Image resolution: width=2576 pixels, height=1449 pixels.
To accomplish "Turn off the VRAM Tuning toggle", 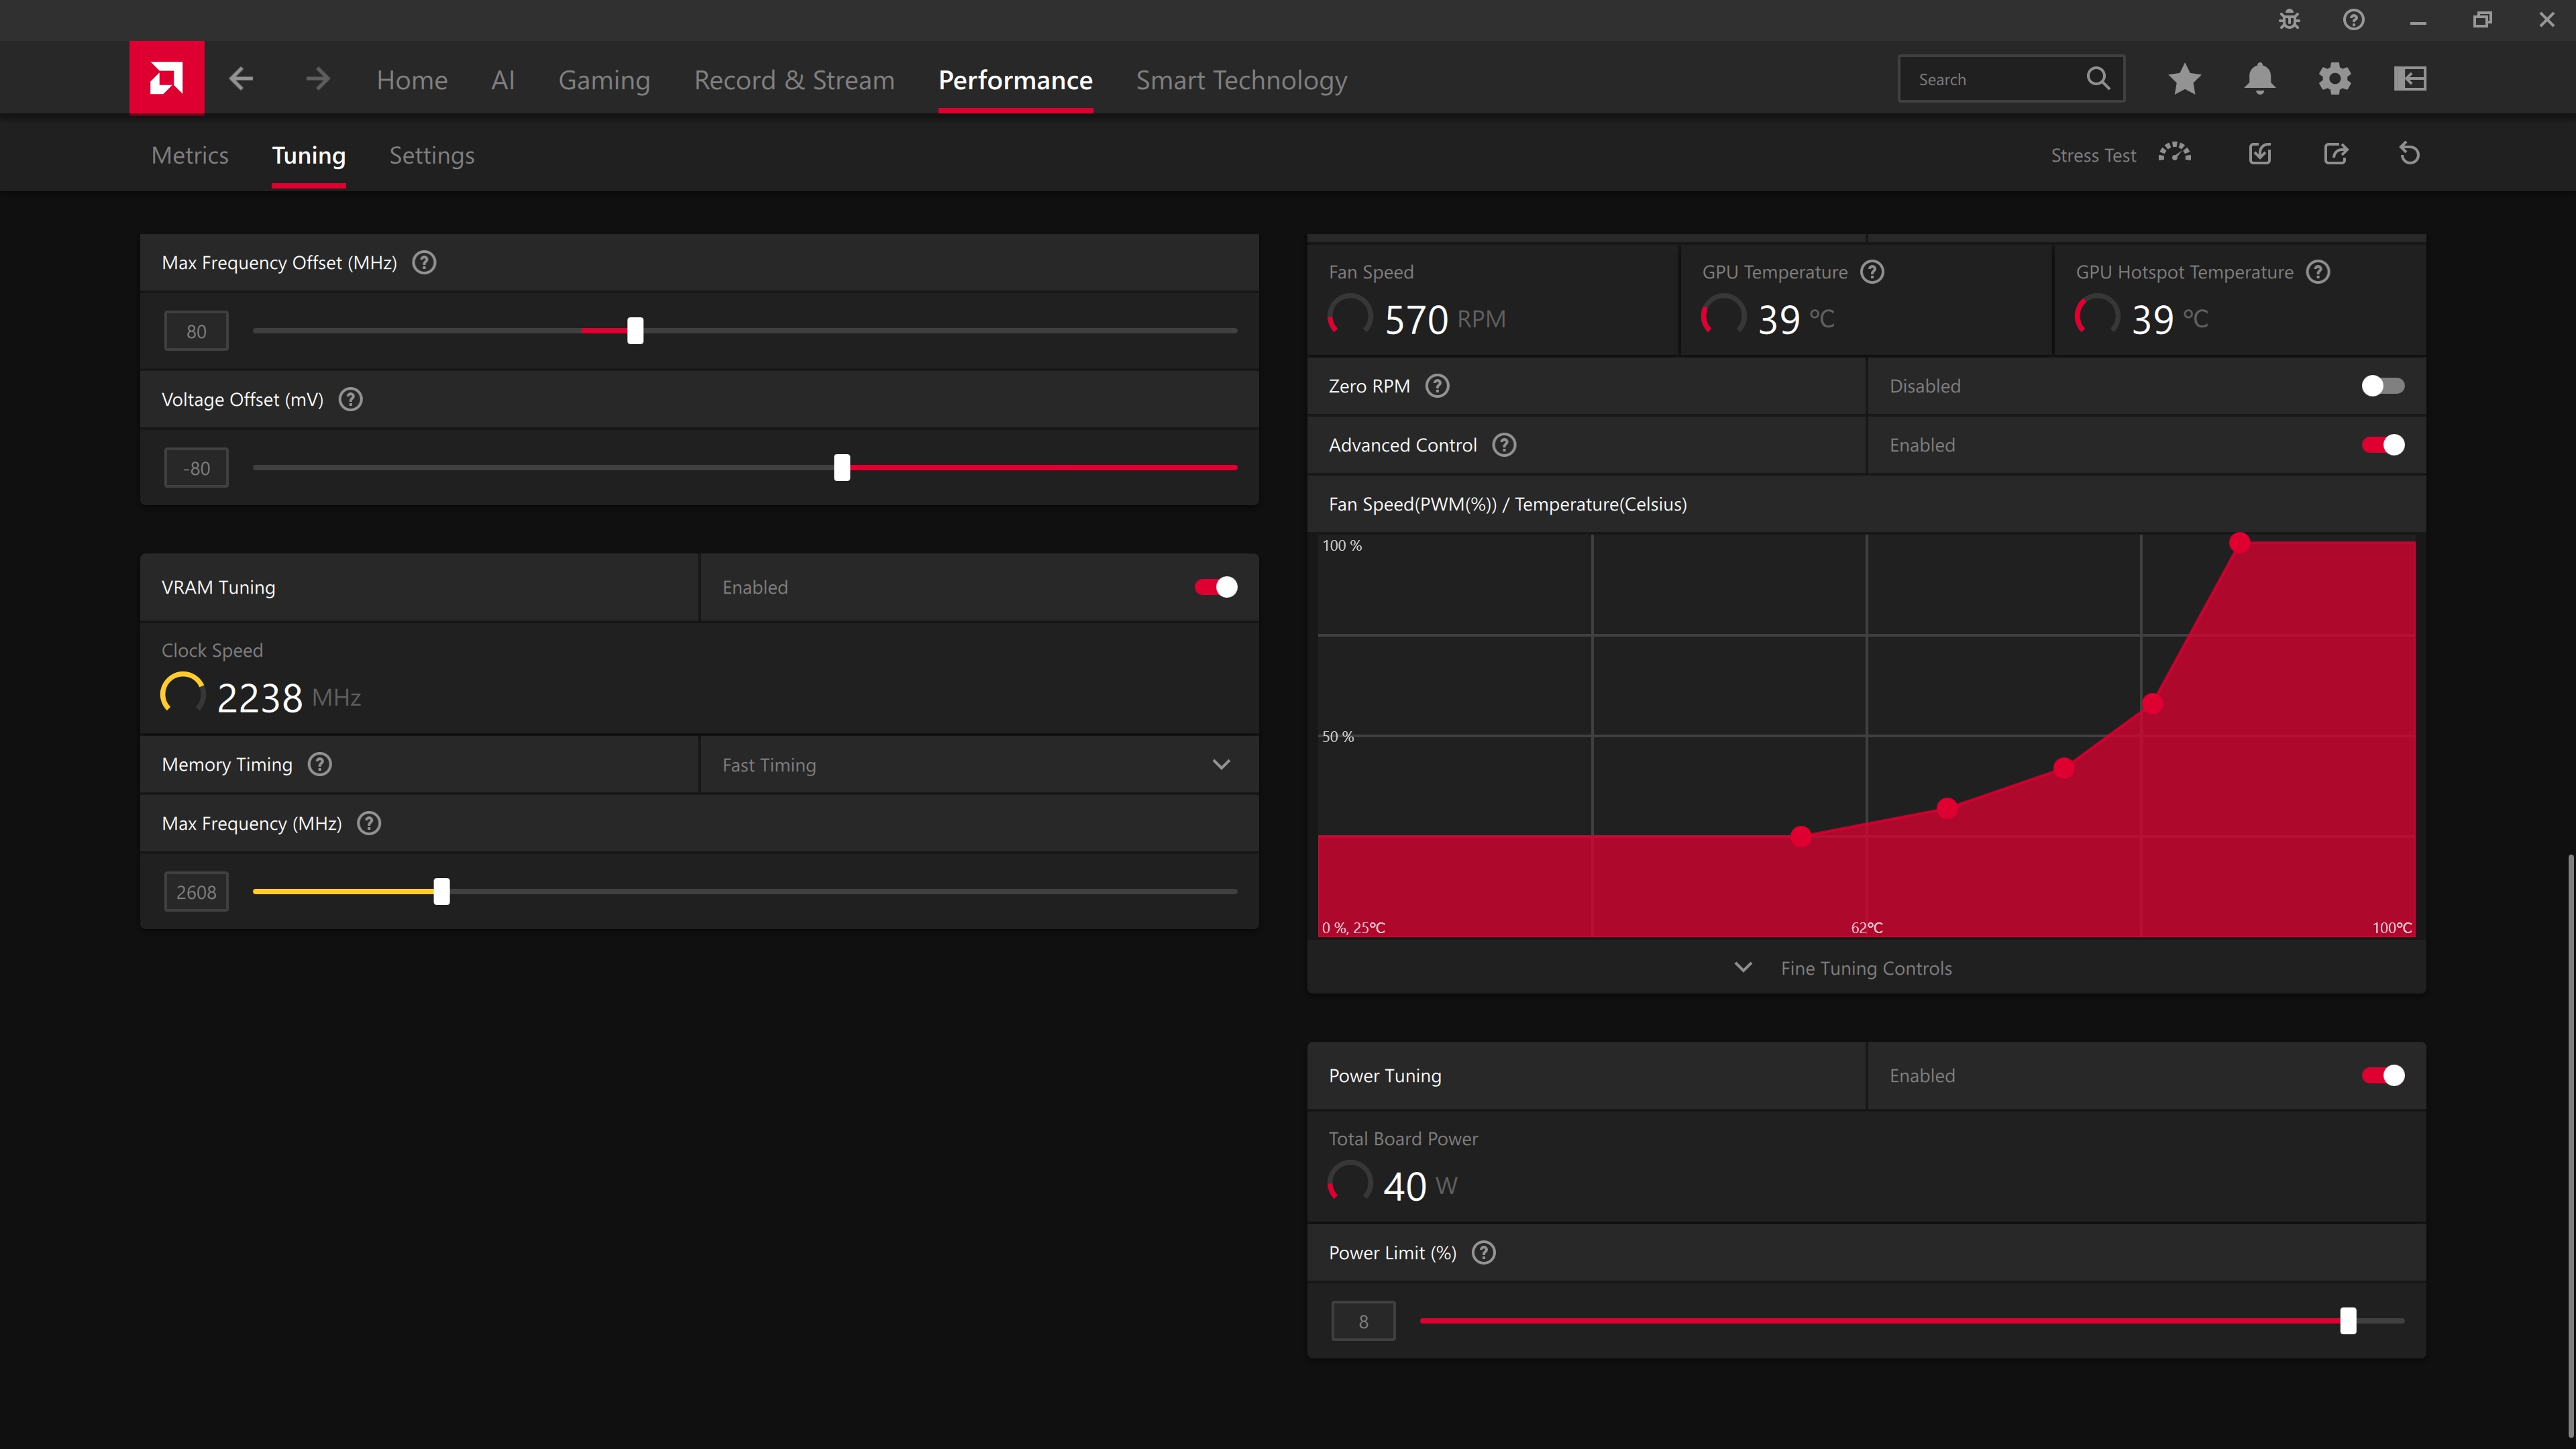I will click(x=1215, y=587).
